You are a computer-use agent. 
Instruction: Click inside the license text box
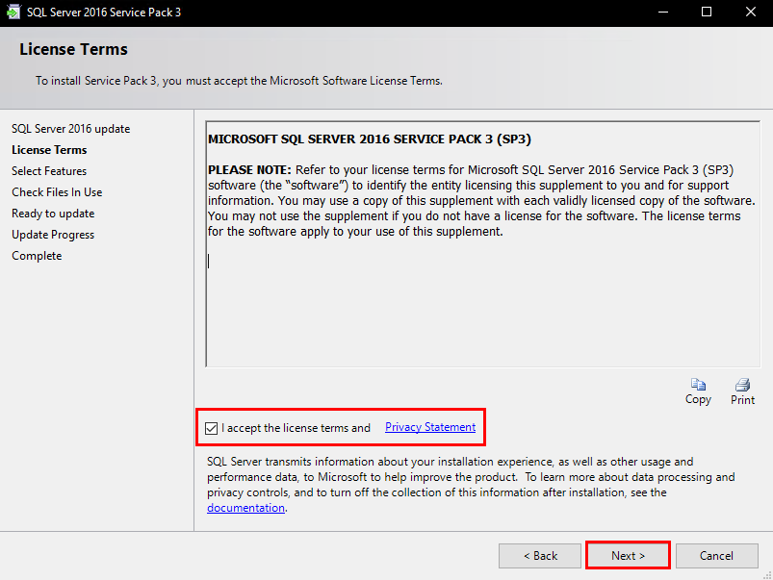click(482, 244)
